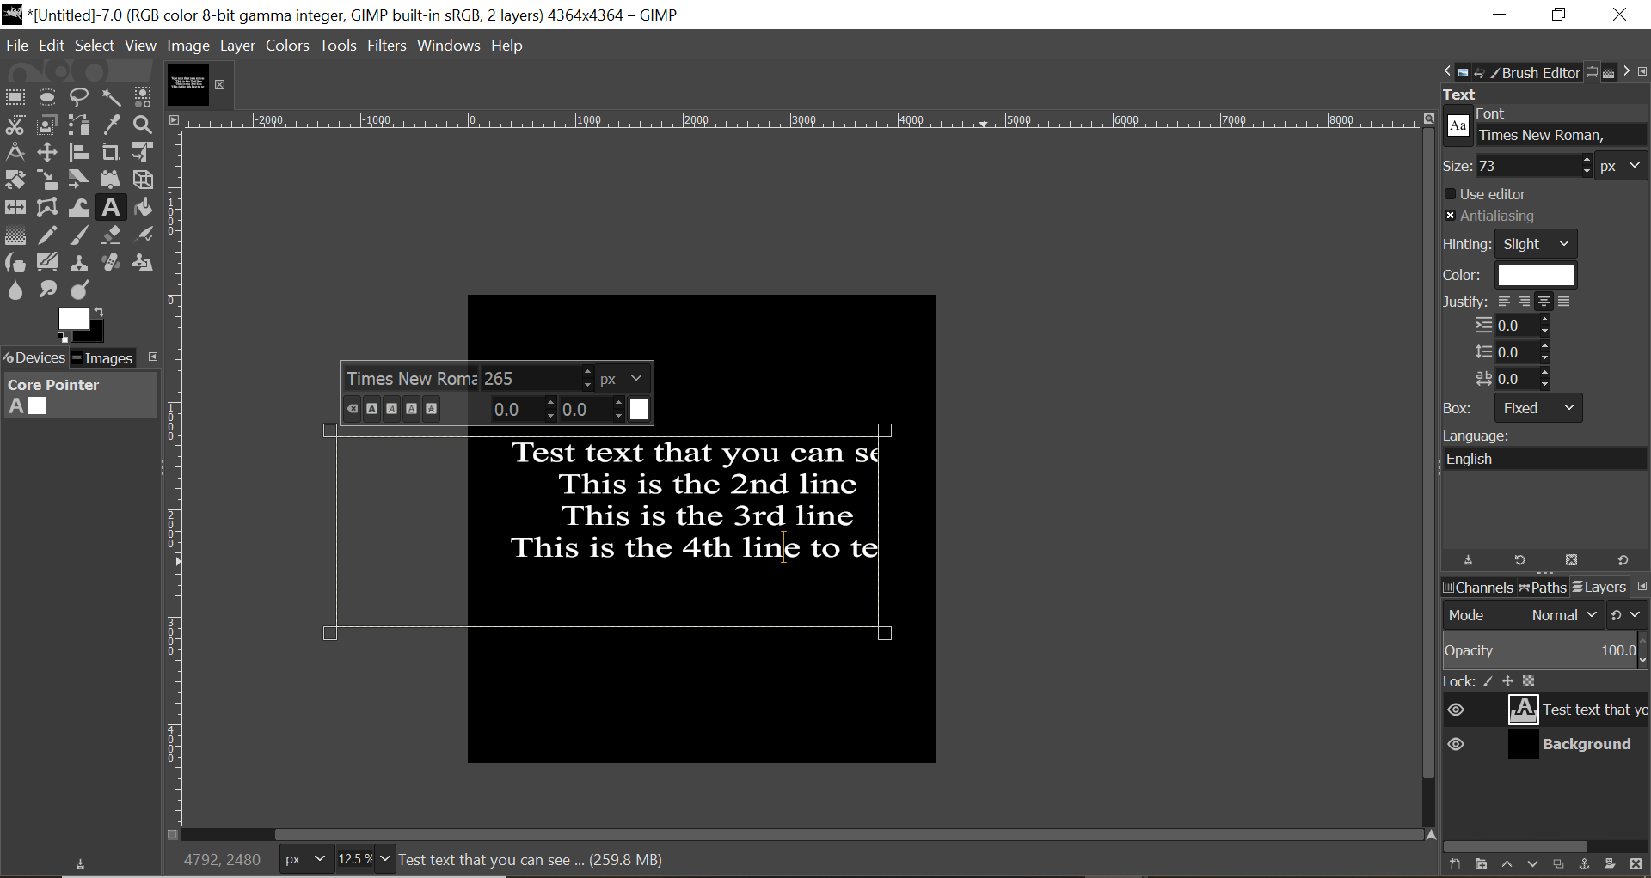Image resolution: width=1651 pixels, height=878 pixels.
Task: Hide the Background layer with eye icon
Action: [x=1457, y=745]
